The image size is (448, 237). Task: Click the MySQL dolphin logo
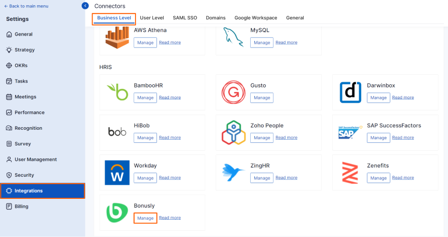coord(233,37)
